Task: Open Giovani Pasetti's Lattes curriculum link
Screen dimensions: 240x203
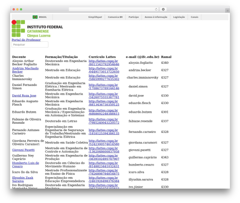Action: coord(104,150)
